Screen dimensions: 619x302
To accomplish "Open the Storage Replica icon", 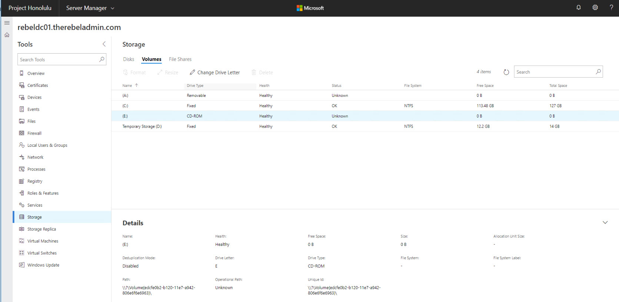I will [x=21, y=229].
